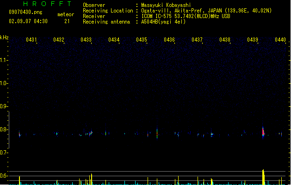
Task: Select observer name Masayuki Kobayashi
Action: click(166, 5)
